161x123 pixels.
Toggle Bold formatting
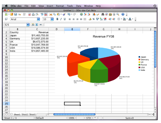(x=57, y=19)
